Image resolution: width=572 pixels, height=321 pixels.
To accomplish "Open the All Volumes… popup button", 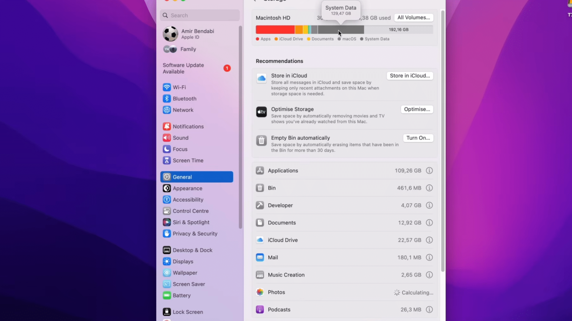I will (x=414, y=18).
